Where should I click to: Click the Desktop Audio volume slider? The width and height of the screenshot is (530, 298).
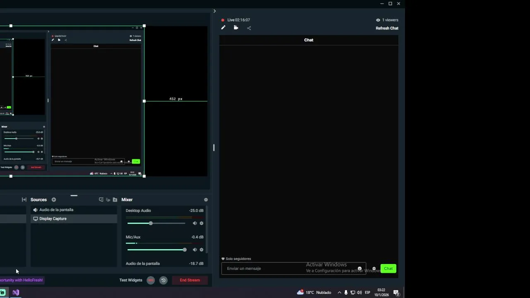[156, 223]
